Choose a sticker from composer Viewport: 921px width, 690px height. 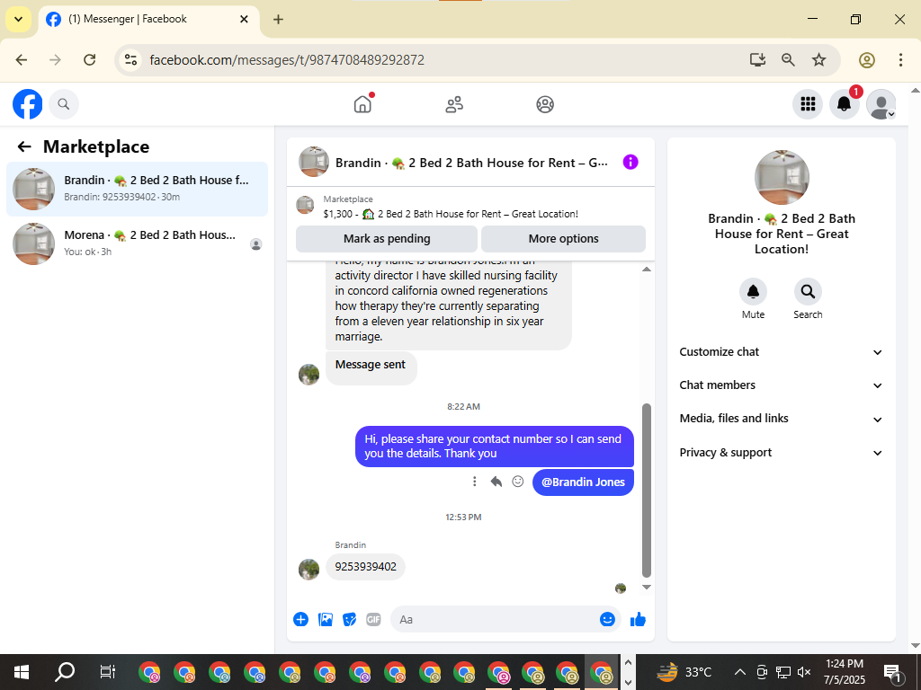point(350,620)
